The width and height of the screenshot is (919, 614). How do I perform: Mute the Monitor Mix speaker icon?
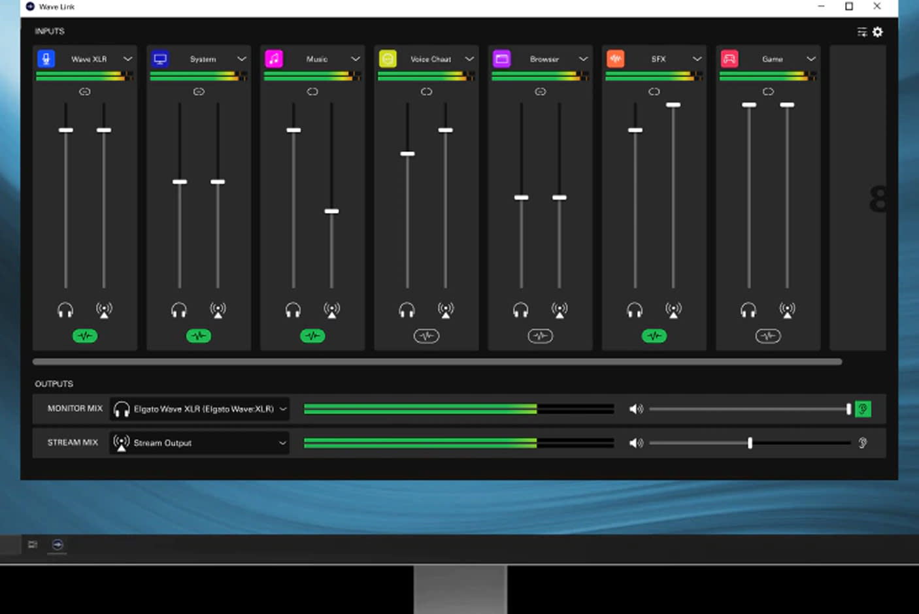[x=635, y=409]
